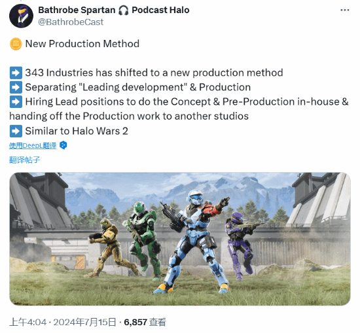The width and height of the screenshot is (360, 333).
Task: Click the Podcast Halo text in the name
Action: coord(160,10)
